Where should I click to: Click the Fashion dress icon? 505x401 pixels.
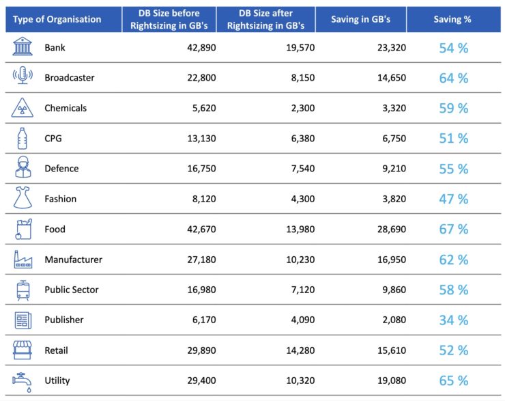click(x=23, y=199)
